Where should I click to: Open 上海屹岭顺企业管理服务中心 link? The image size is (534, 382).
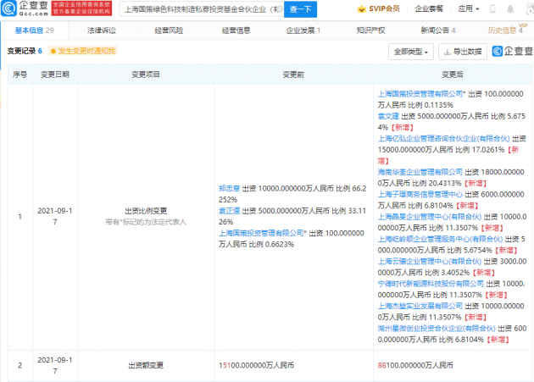(440, 239)
